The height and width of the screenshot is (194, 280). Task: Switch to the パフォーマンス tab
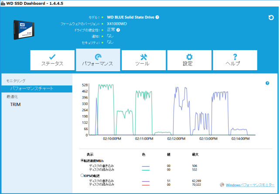tap(98, 60)
